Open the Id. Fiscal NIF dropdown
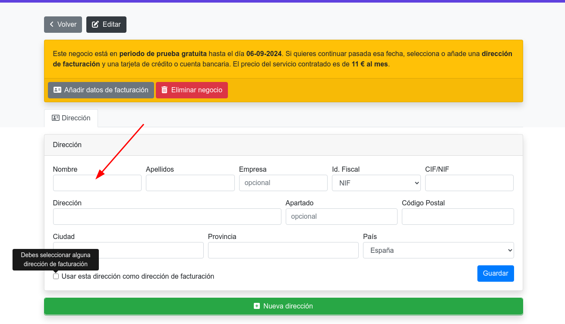 pyautogui.click(x=376, y=183)
